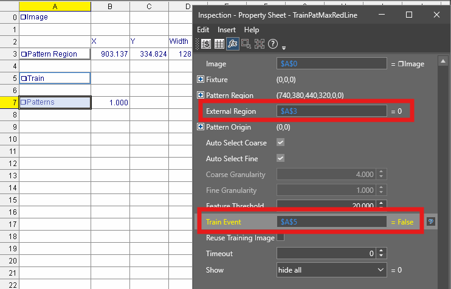The width and height of the screenshot is (451, 289).
Task: Open the Insert menu
Action: [227, 30]
